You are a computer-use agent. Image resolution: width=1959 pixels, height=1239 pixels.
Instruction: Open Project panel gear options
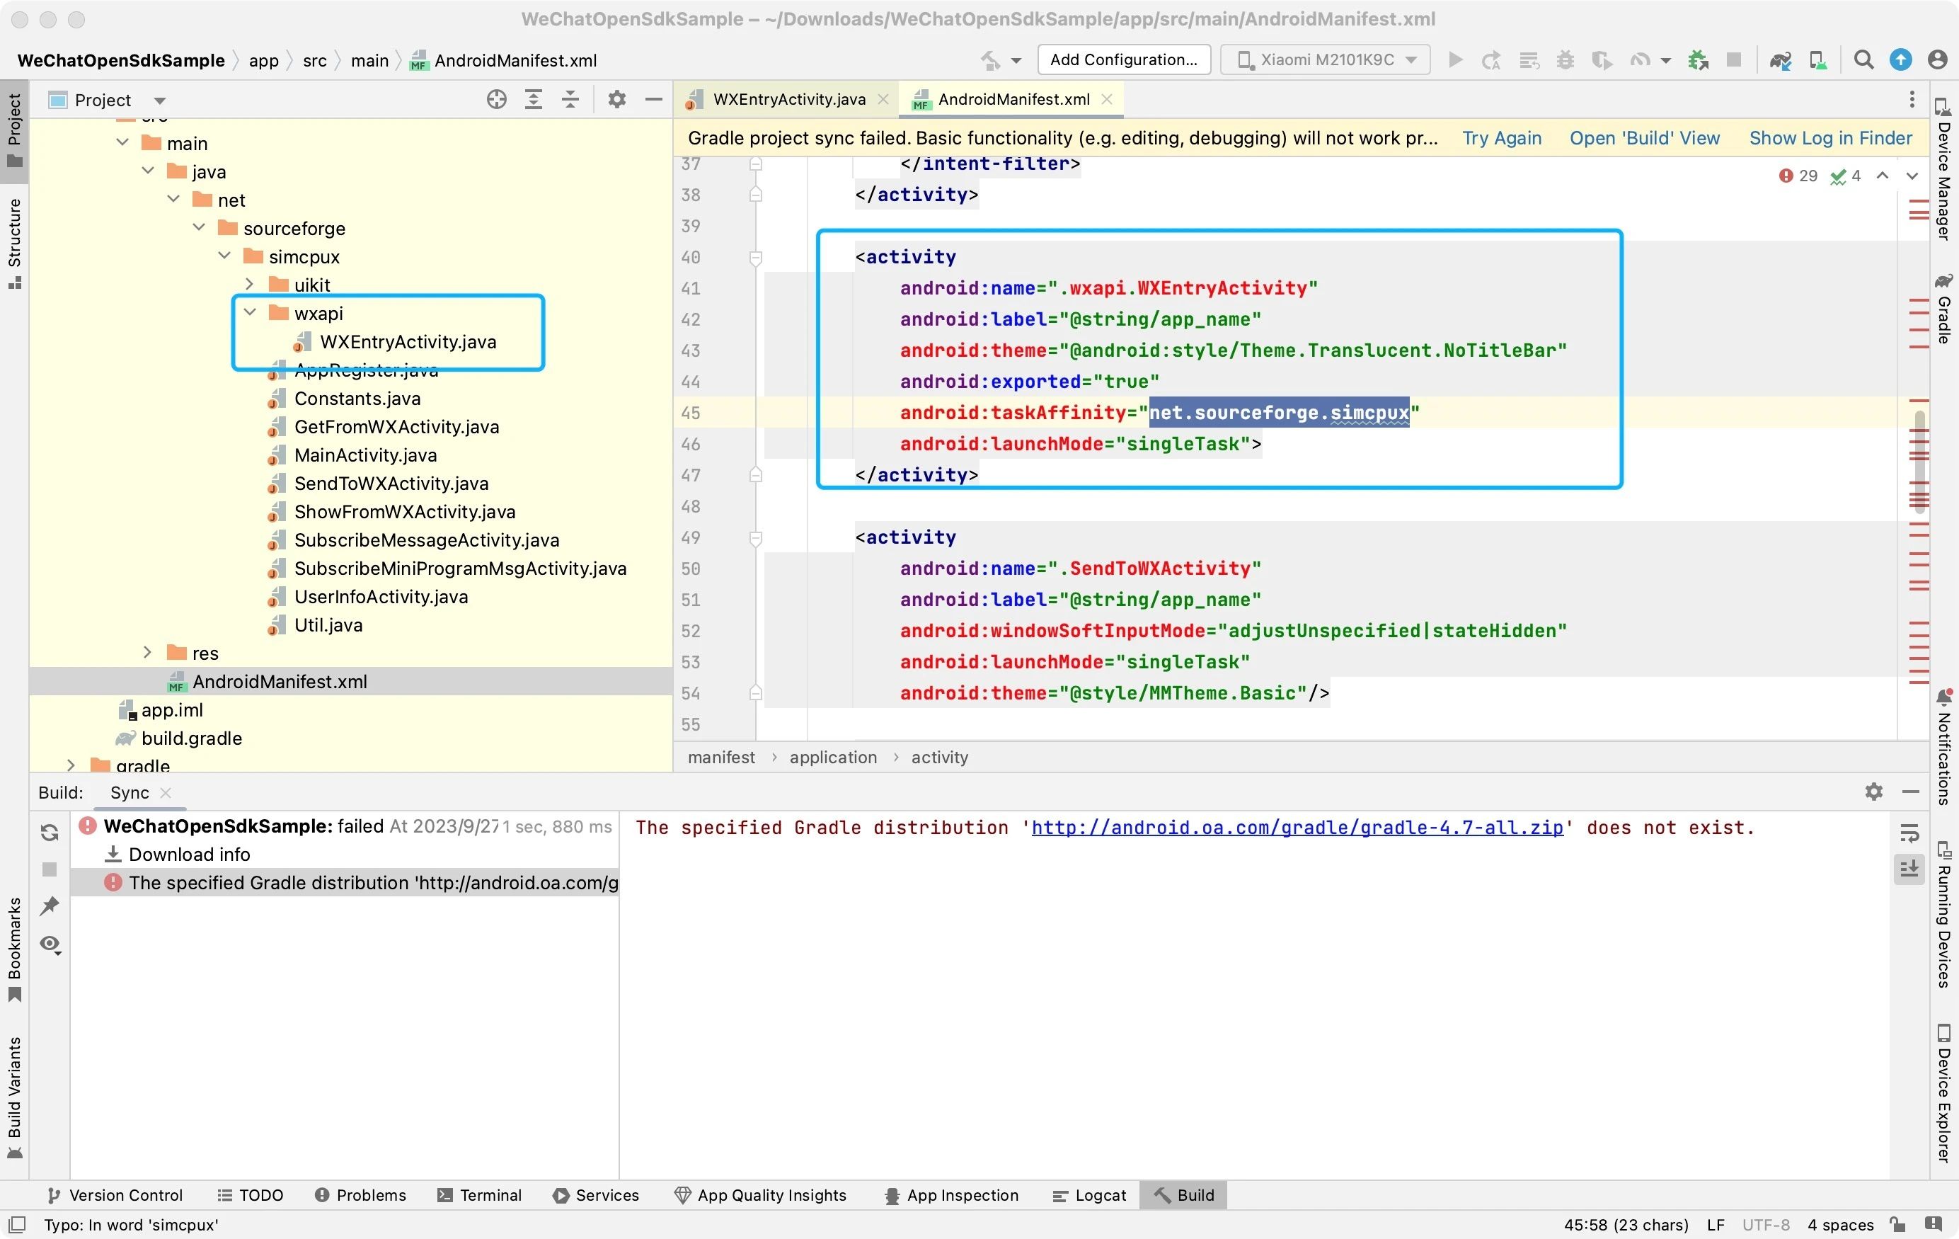pos(616,99)
